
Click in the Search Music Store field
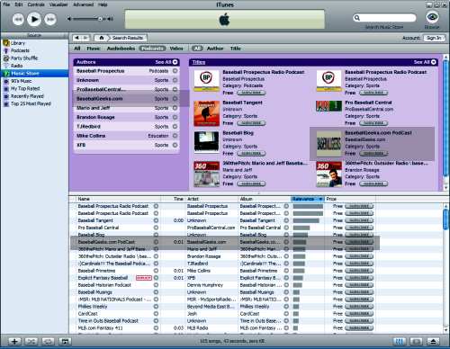385,18
